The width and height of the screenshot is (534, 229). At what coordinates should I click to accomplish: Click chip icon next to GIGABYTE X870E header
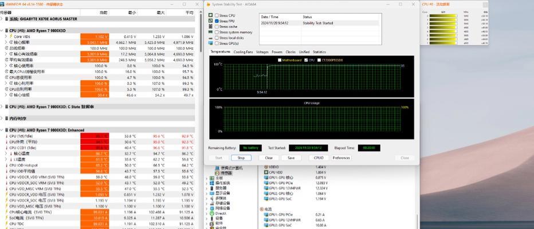click(7, 19)
